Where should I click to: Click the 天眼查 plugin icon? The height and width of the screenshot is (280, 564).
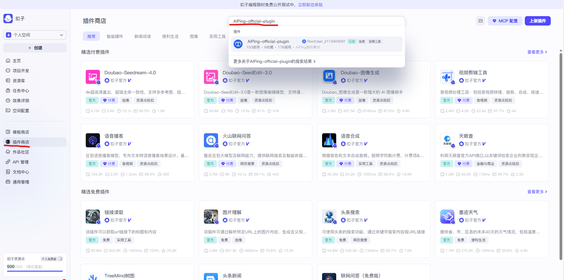447,140
